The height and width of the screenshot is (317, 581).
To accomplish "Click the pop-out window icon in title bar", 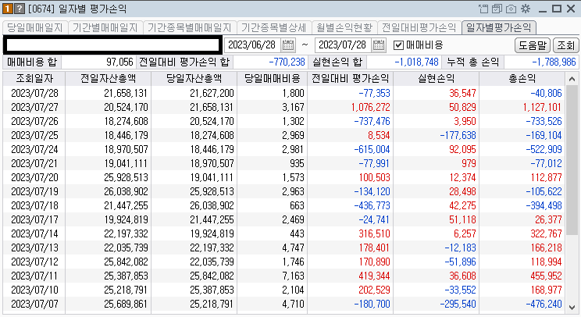I will pos(483,9).
